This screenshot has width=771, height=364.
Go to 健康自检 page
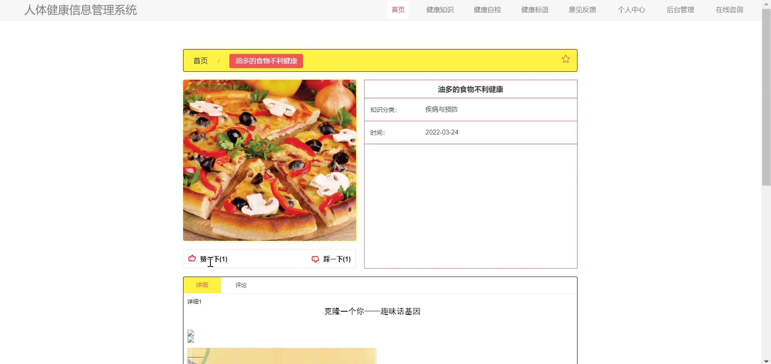487,10
